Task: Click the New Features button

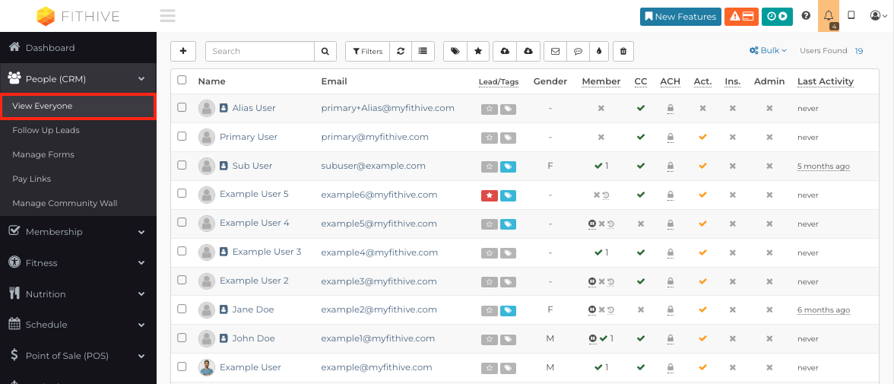Action: [681, 17]
